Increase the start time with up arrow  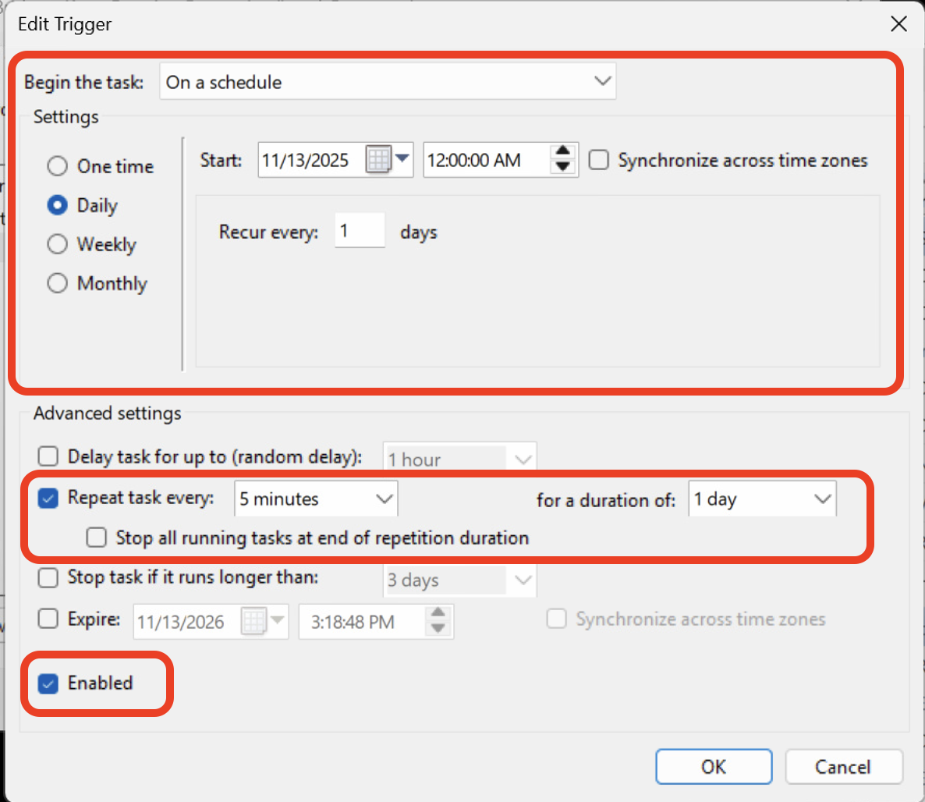tap(562, 151)
